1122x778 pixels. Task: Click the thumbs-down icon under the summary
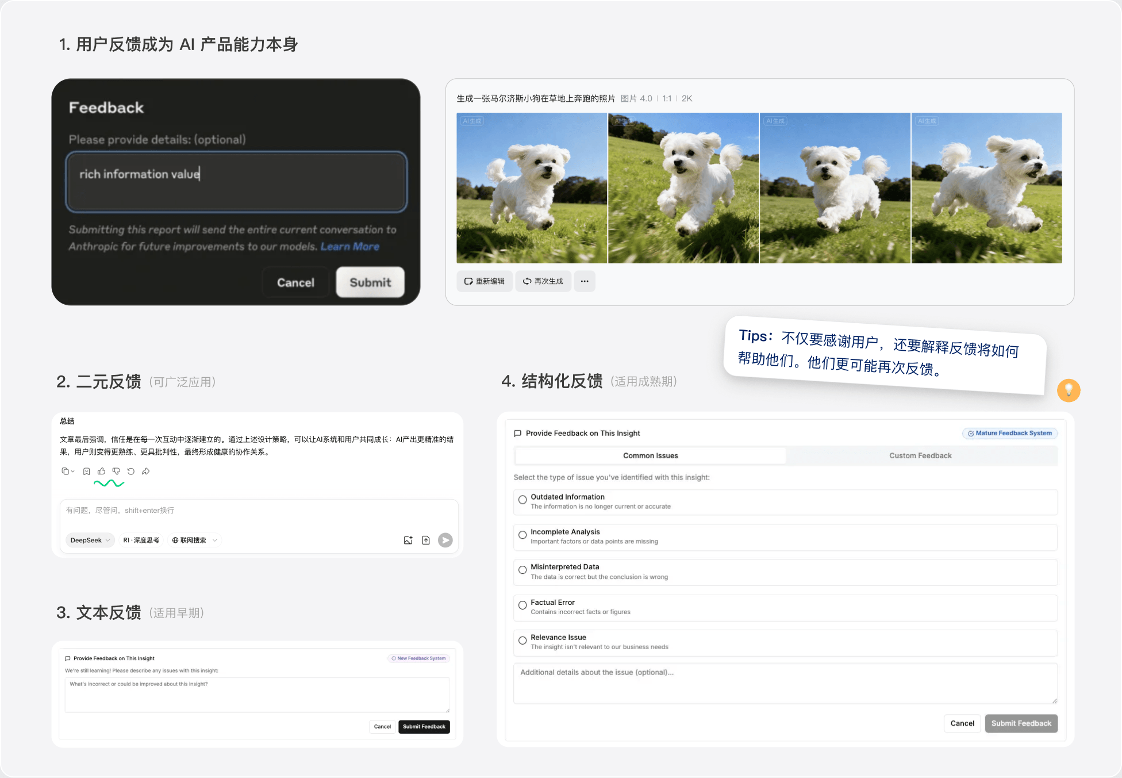click(116, 472)
